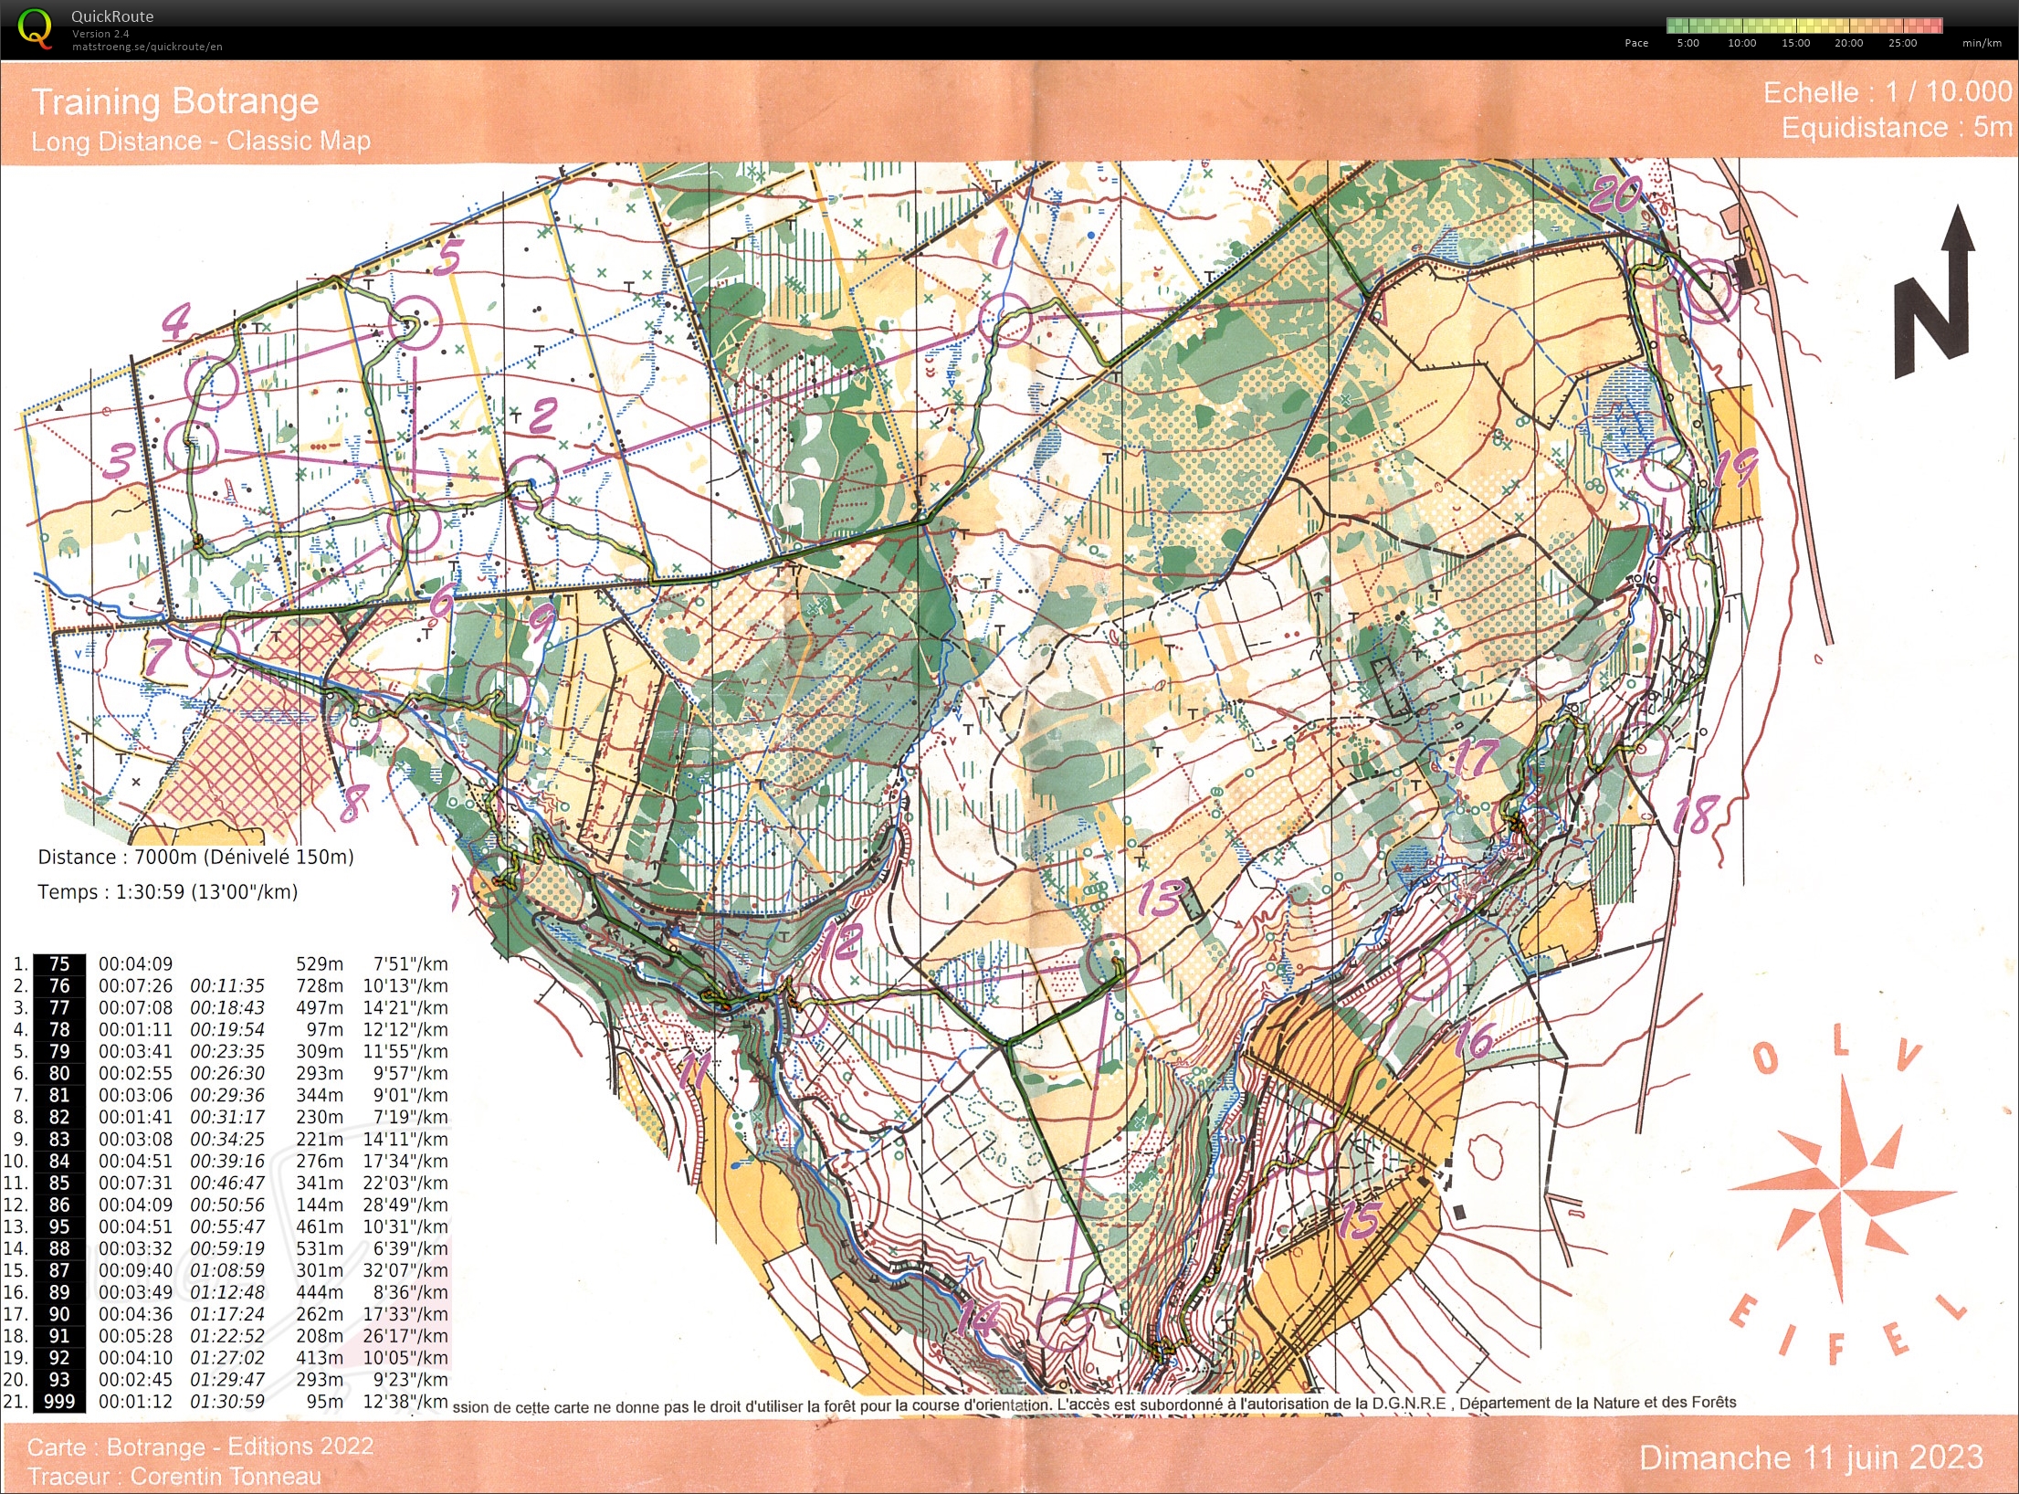The image size is (2019, 1494).
Task: Click leg distance 144m in row 12
Action: 320,1205
